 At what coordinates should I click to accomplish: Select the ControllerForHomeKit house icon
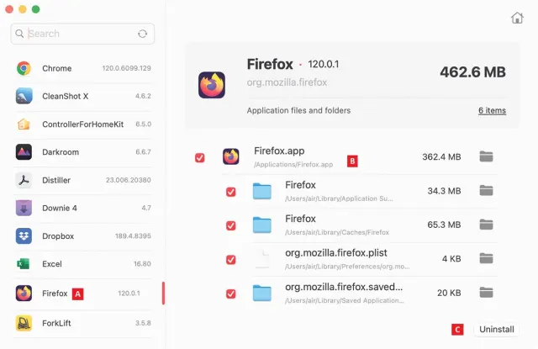pos(24,124)
